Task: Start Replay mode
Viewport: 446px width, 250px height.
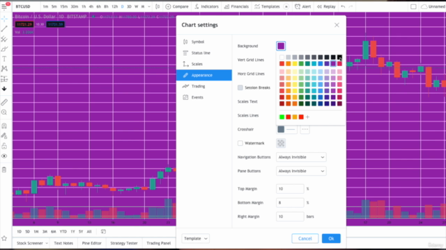Action: (x=326, y=6)
